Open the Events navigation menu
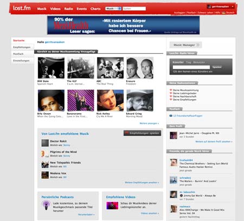 click(82, 9)
